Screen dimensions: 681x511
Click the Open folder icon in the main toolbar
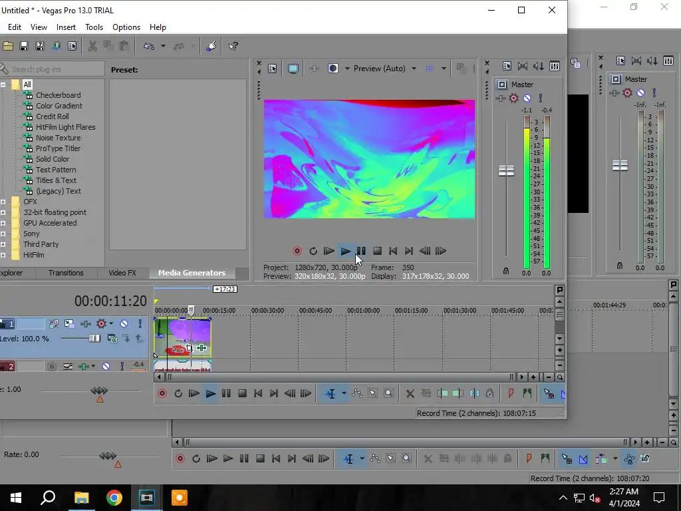pyautogui.click(x=8, y=46)
